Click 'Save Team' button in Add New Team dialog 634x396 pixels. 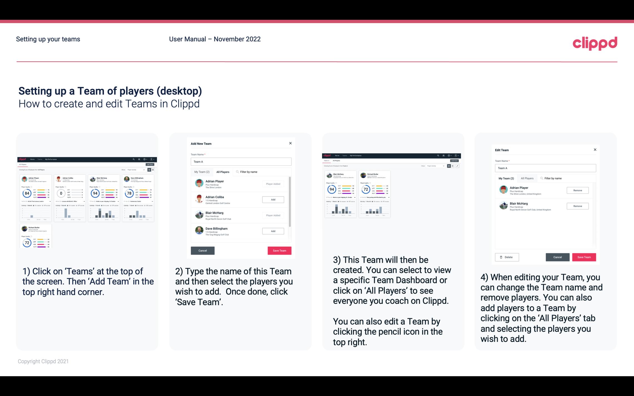279,250
